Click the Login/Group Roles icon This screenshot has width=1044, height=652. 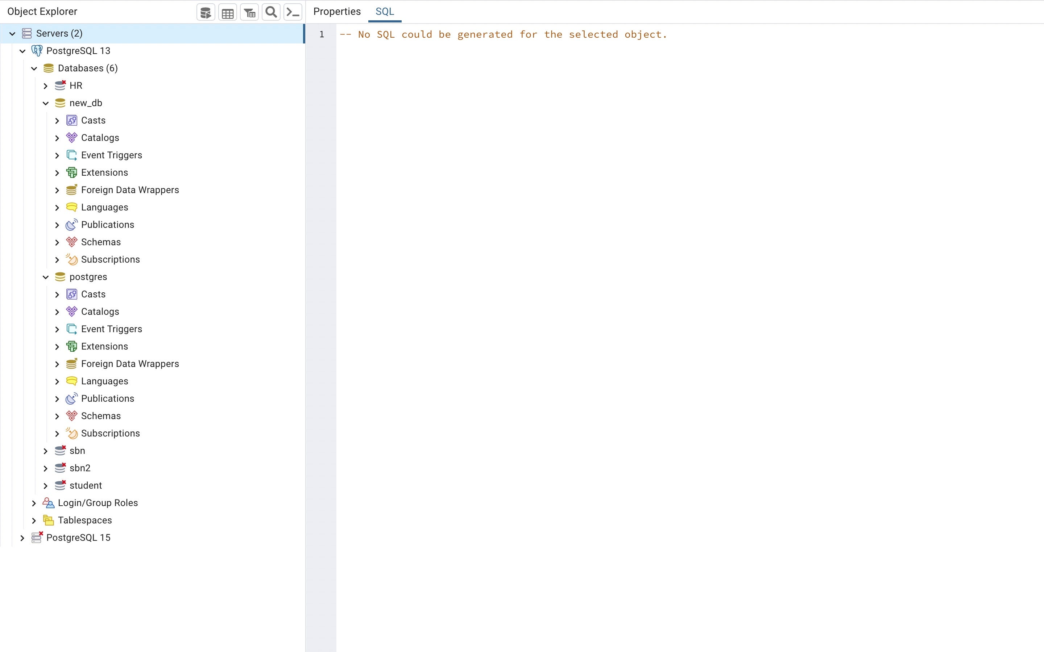point(49,503)
